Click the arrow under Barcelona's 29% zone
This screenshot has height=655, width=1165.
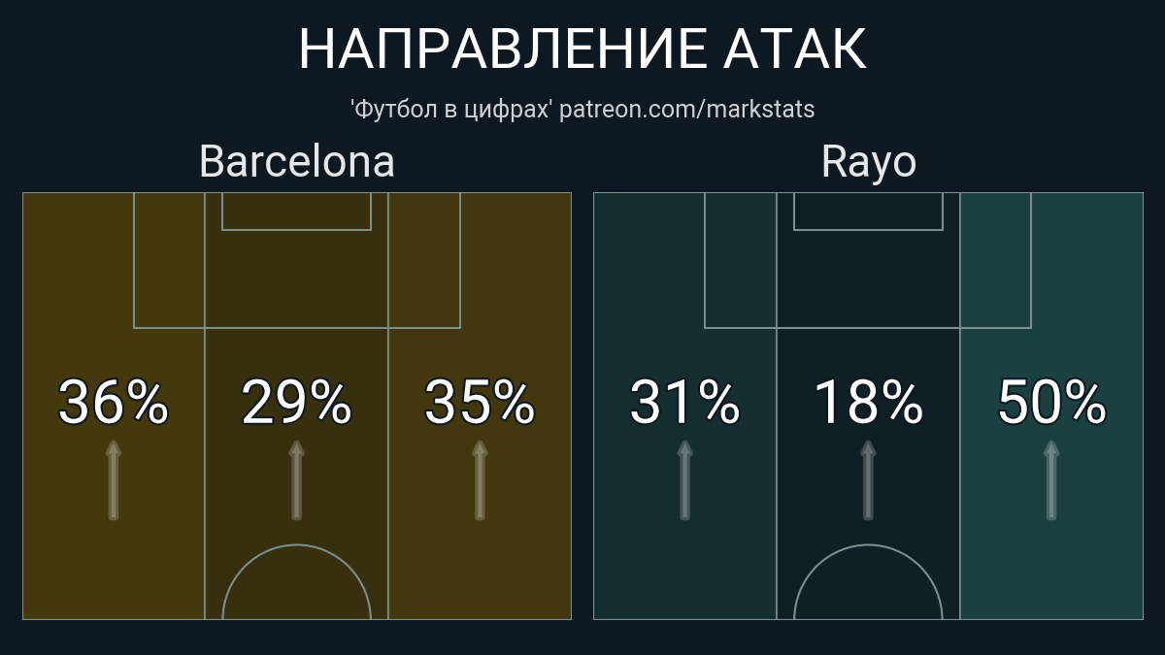click(x=296, y=481)
